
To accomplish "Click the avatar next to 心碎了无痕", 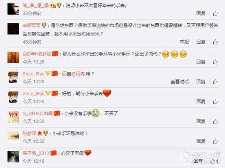I will (x=13, y=157).
